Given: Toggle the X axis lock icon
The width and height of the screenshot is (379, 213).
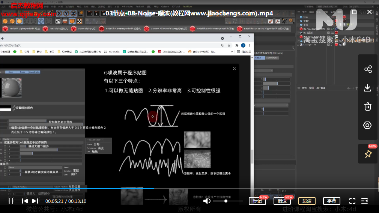Looking at the screenshot, I should 59,13.
